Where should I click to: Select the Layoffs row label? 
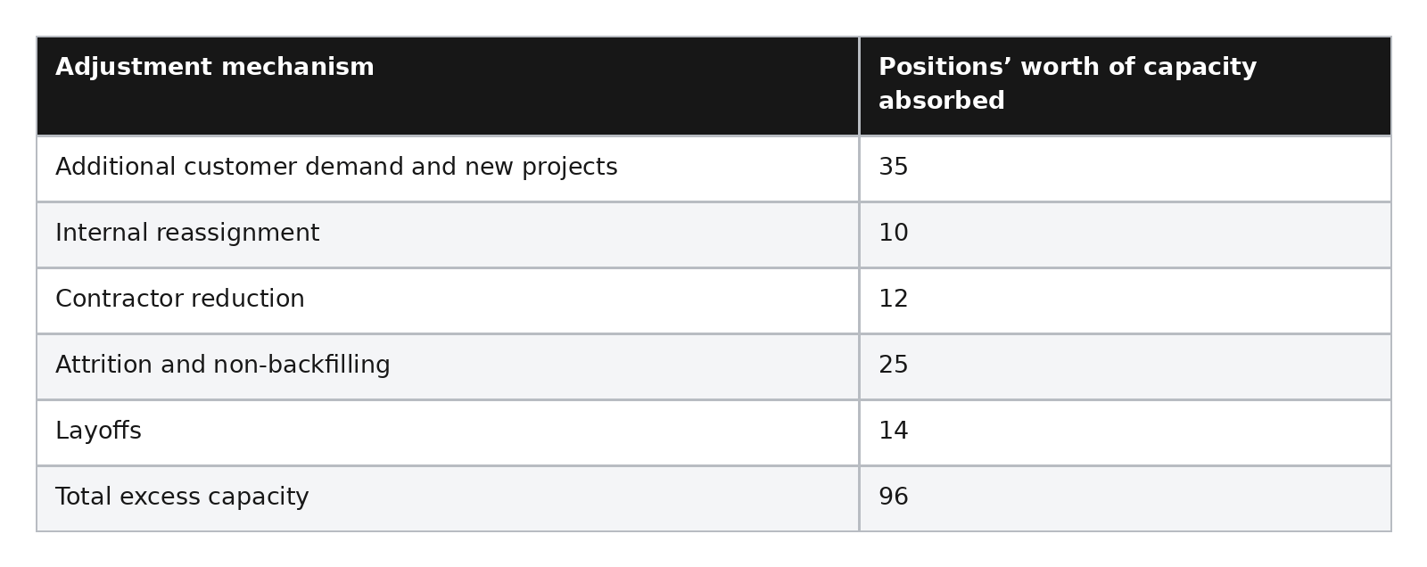(x=98, y=431)
